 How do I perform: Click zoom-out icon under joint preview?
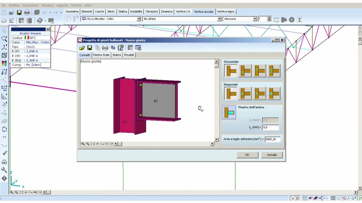pyautogui.click(x=88, y=144)
